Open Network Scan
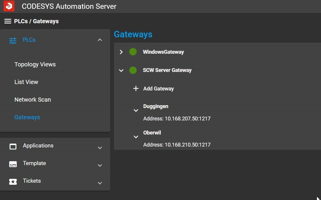Screen dimensions: 321x200 point(33,100)
